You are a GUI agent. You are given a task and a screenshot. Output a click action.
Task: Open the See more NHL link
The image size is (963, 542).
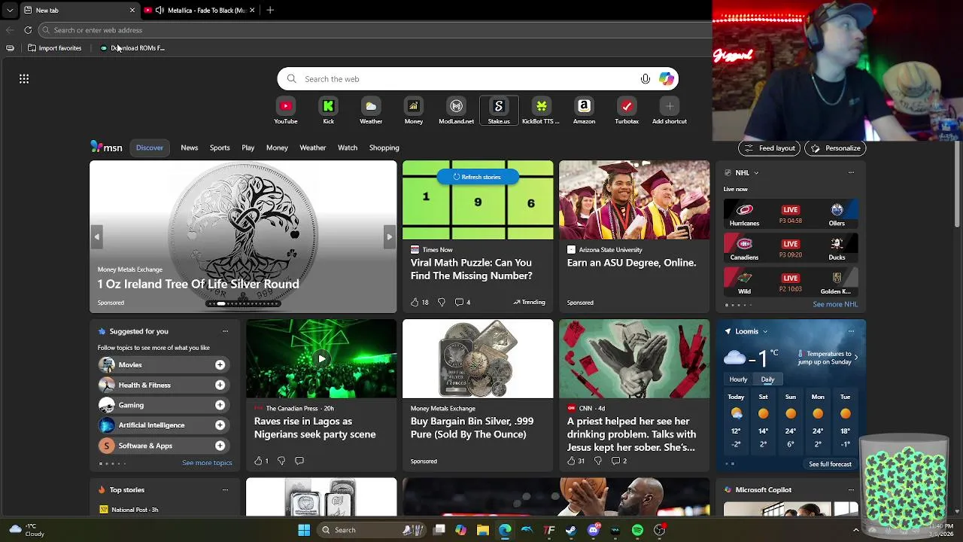coord(835,305)
